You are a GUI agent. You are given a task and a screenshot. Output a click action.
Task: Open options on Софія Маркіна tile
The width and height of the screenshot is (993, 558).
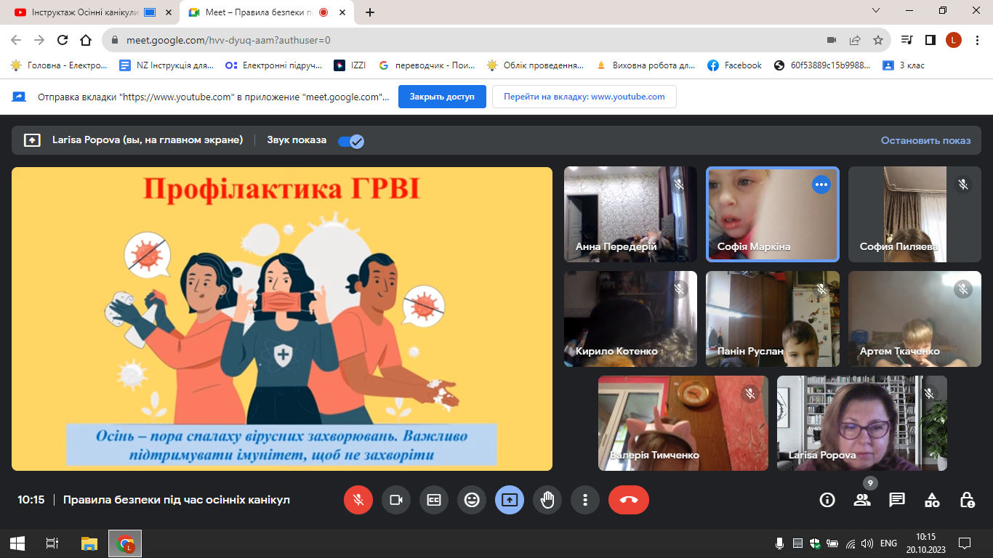821,185
